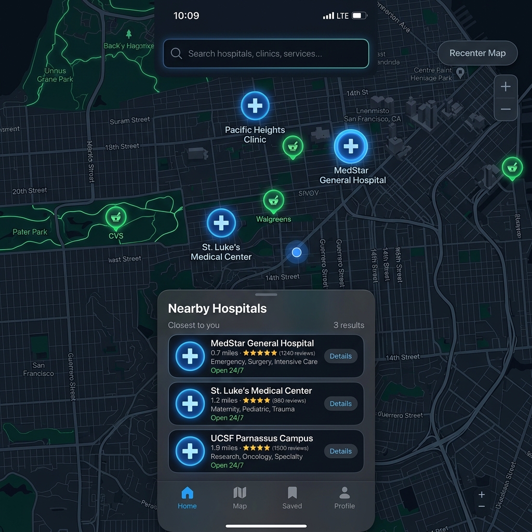The width and height of the screenshot is (532, 532).
Task: Select the pharmacy pin near Recenter Map side
Action: (512, 168)
